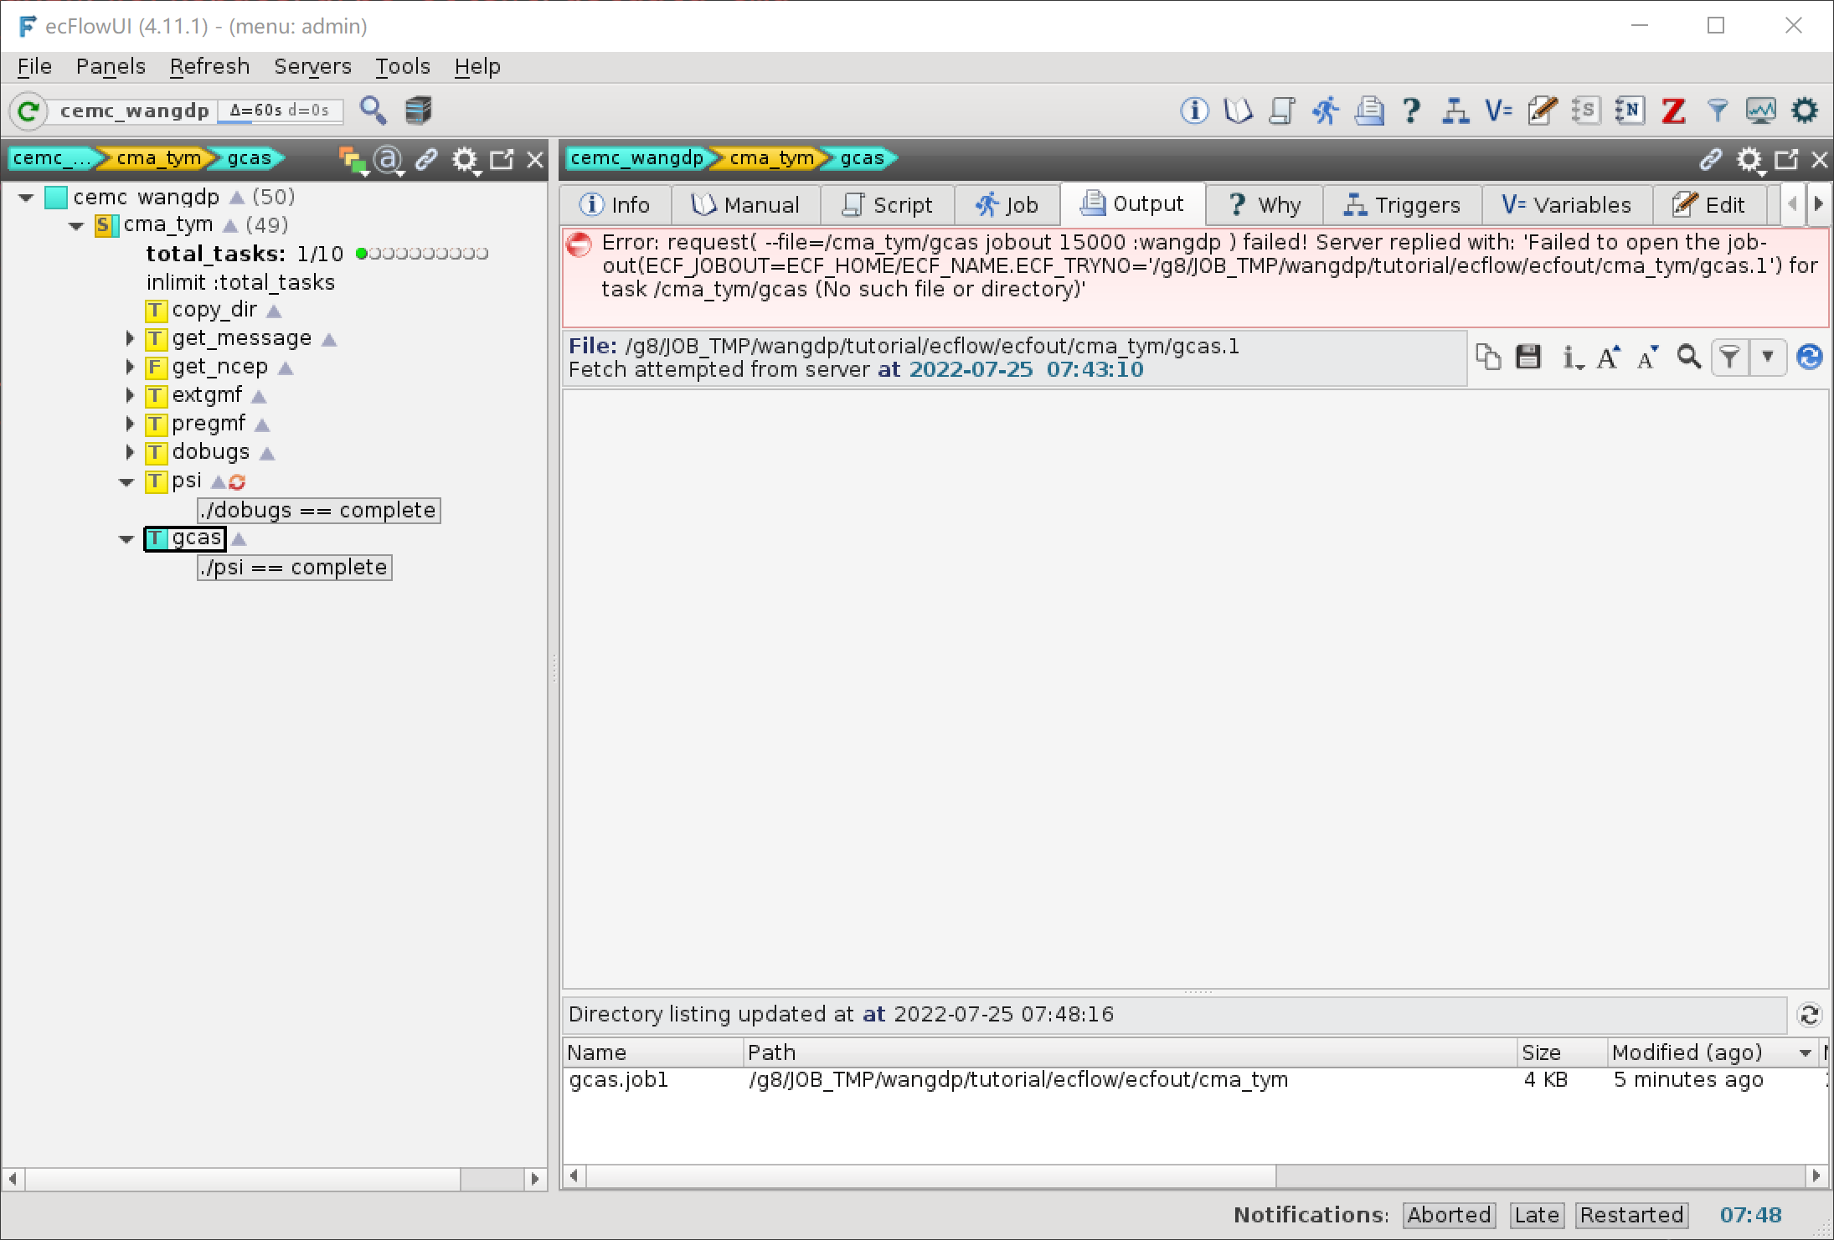The width and height of the screenshot is (1834, 1240).
Task: Open the File menu
Action: tap(34, 66)
